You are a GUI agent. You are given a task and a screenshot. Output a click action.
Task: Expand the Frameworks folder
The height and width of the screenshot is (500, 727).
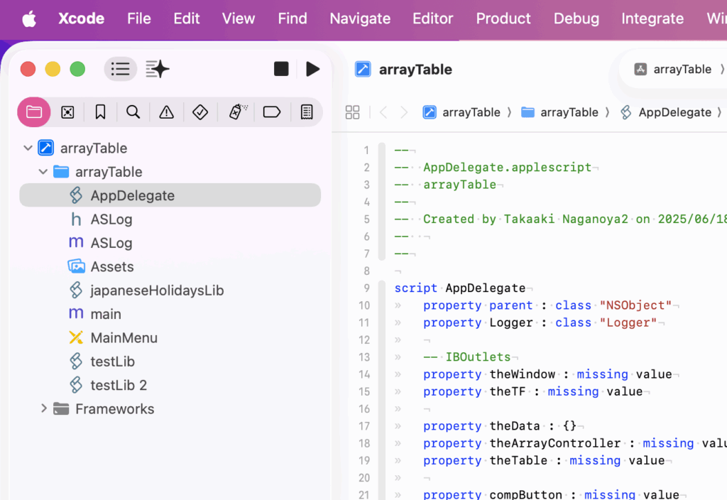tap(43, 409)
